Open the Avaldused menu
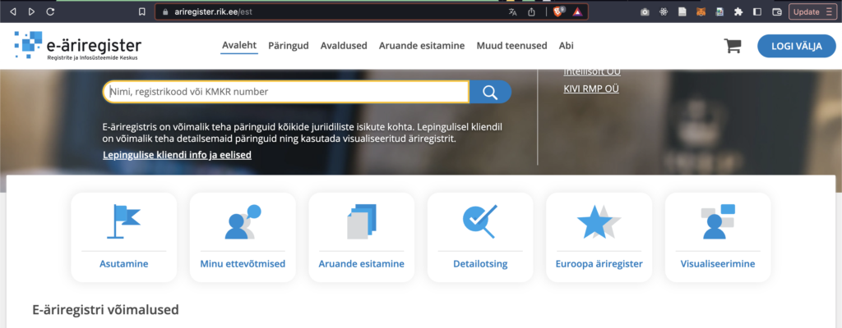 tap(344, 46)
